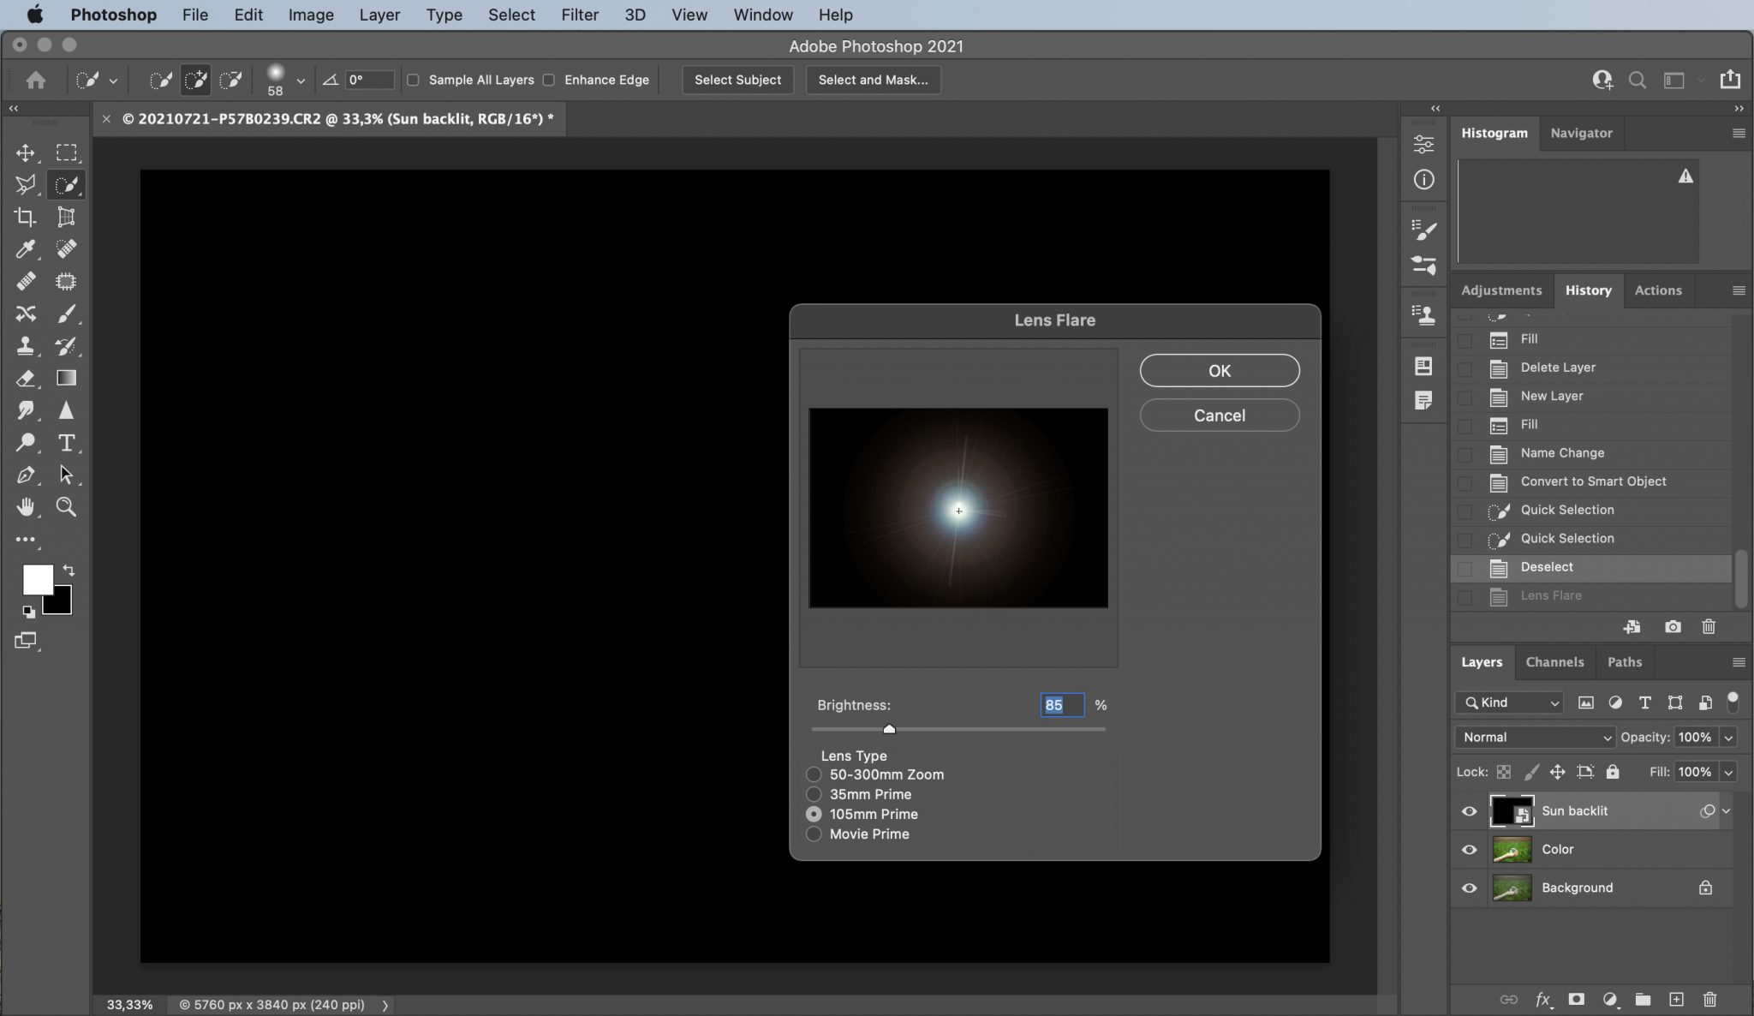Select the Crop tool

tap(25, 217)
